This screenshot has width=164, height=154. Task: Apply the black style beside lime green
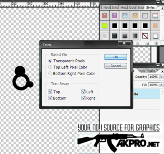click(115, 26)
